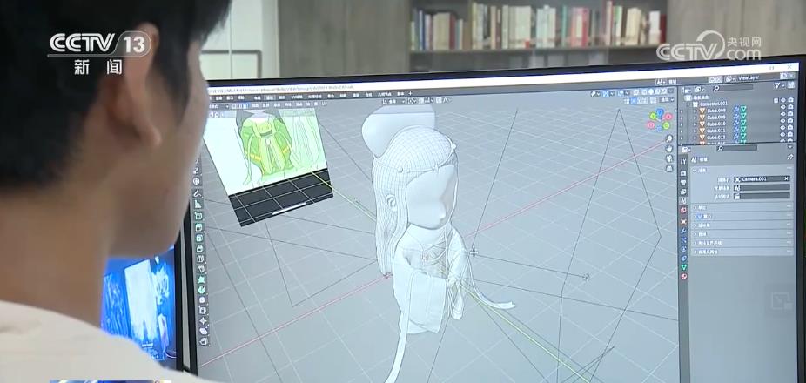Open the outliner filter dropdown
The image size is (806, 383).
pos(779,85)
